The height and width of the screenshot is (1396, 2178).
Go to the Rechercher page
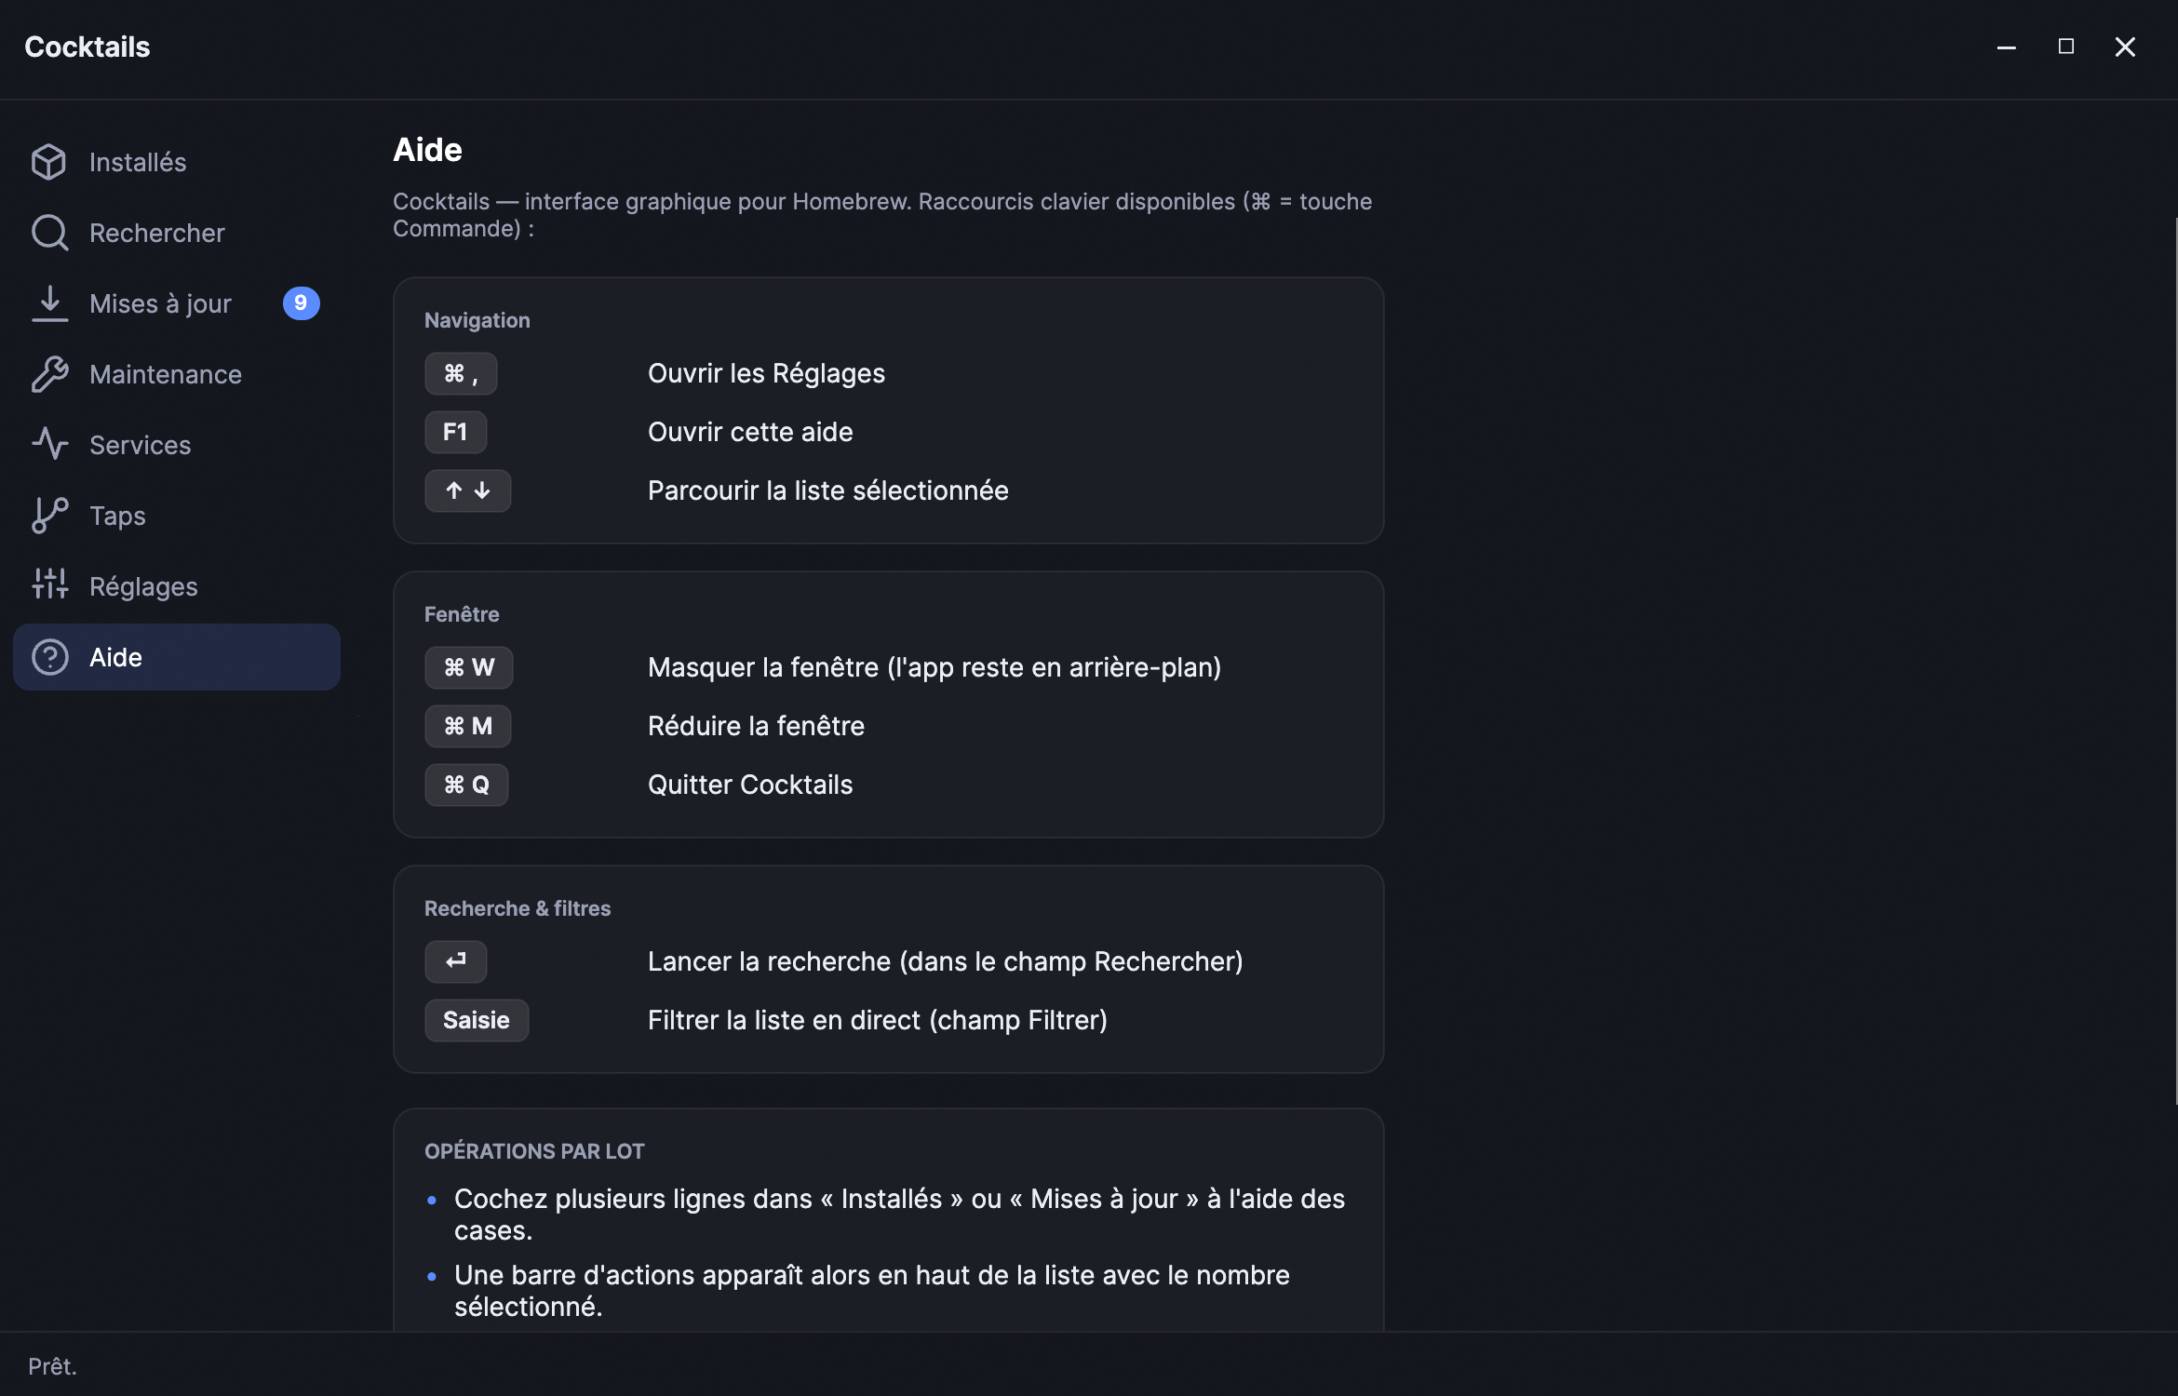(177, 233)
